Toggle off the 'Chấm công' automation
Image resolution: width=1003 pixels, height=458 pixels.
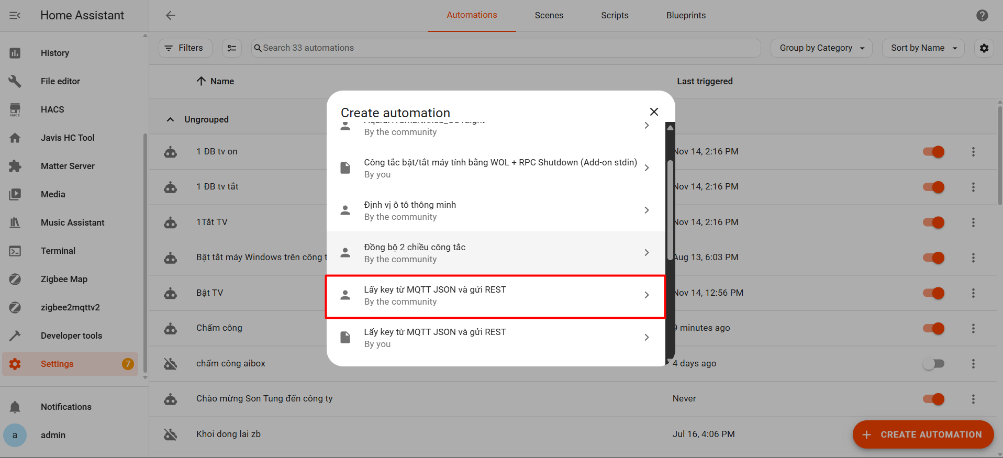tap(933, 328)
